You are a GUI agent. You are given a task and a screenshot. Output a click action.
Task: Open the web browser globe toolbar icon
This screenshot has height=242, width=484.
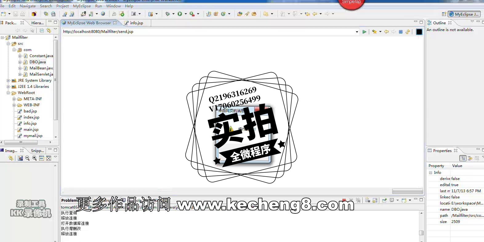point(103,14)
